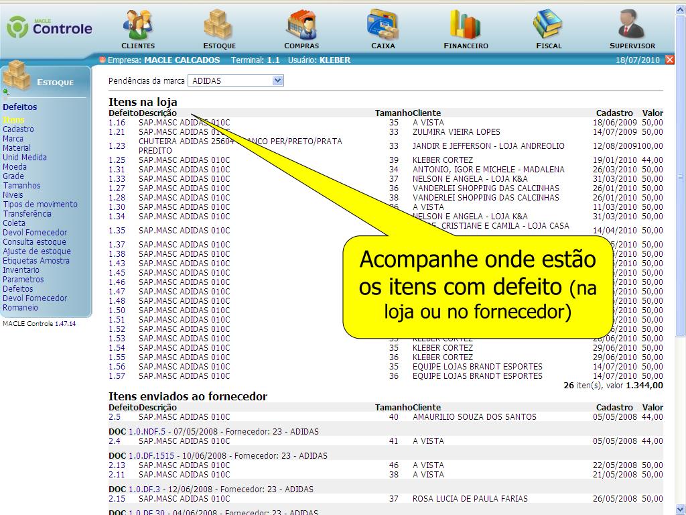Click the vertical scrollbar thumb
Viewport: 686px width, 515px height.
click(681, 176)
